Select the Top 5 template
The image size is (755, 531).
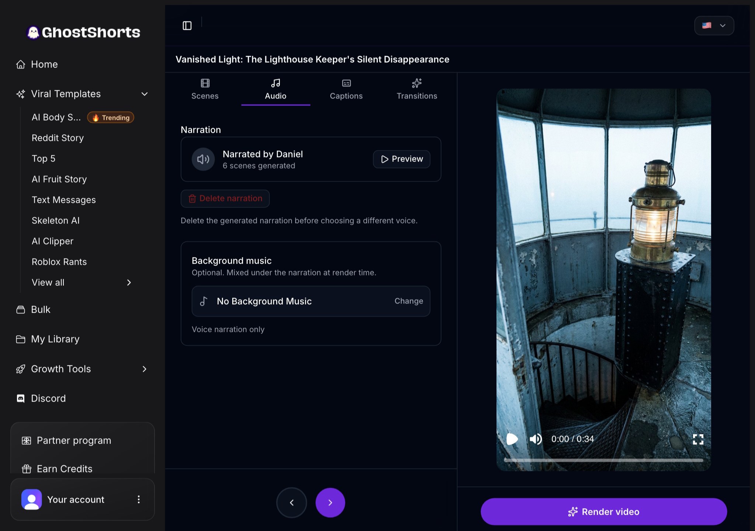[x=44, y=159]
